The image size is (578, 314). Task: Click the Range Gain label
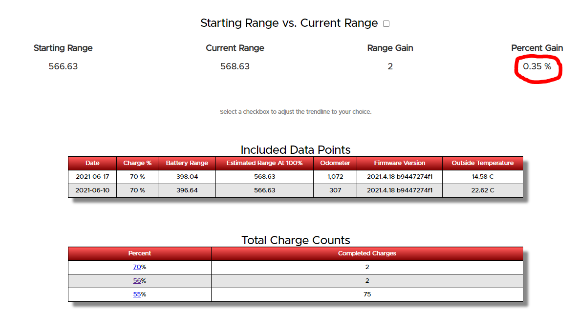coord(390,48)
